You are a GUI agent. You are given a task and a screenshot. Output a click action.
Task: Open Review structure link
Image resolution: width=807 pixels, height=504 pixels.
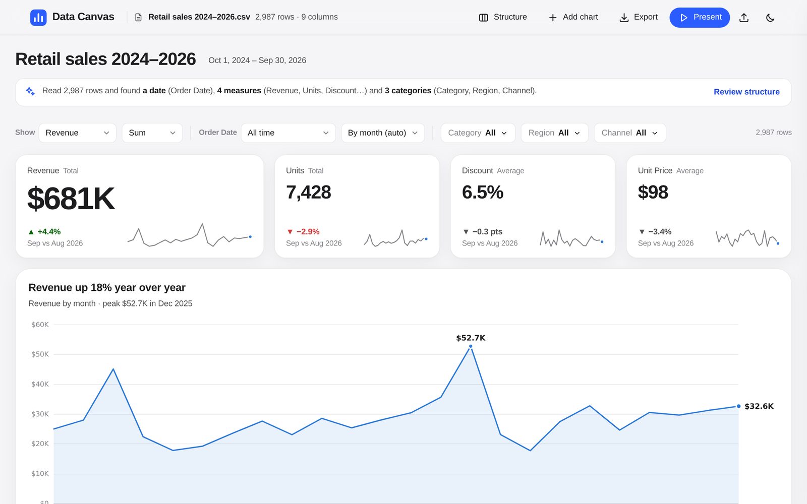coord(746,92)
